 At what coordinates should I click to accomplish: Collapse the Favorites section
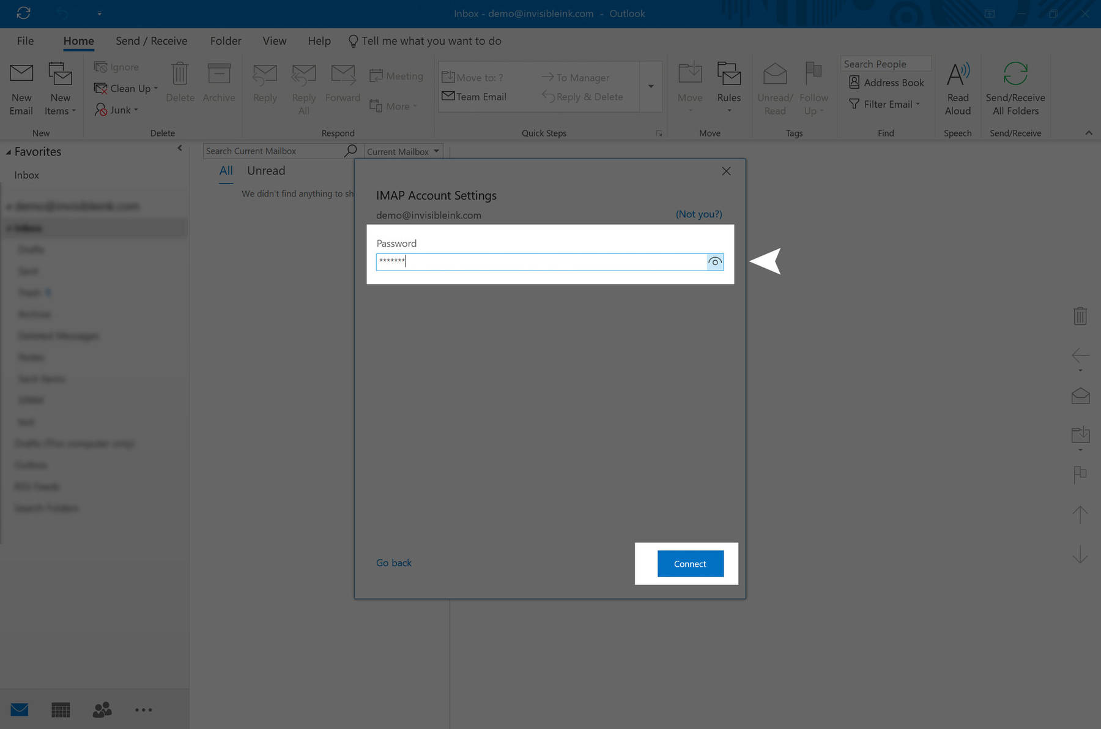[x=9, y=152]
